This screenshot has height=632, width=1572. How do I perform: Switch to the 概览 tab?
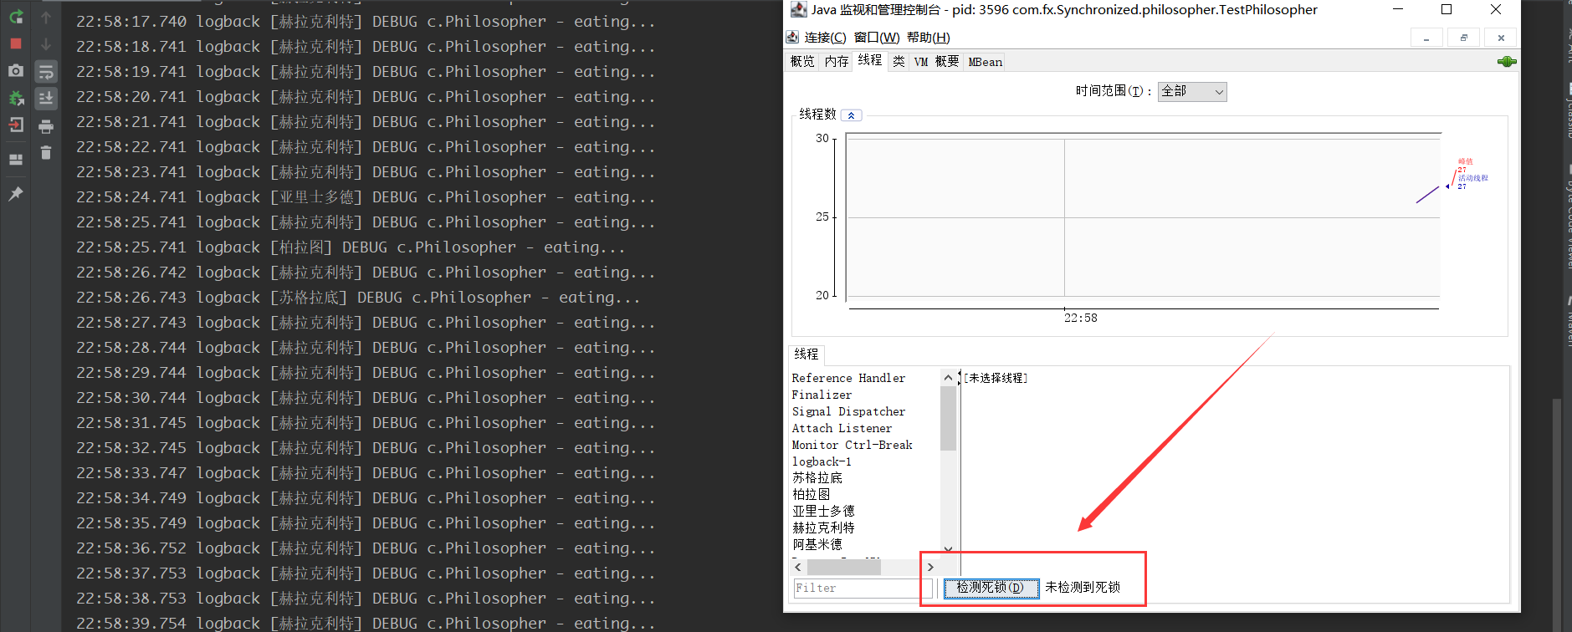(x=802, y=62)
